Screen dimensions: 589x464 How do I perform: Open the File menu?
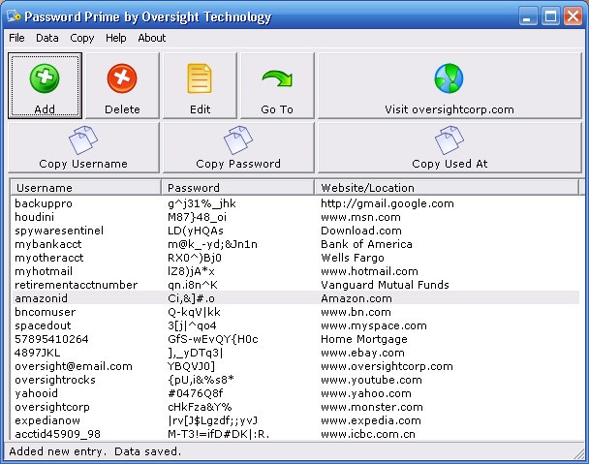click(x=16, y=38)
